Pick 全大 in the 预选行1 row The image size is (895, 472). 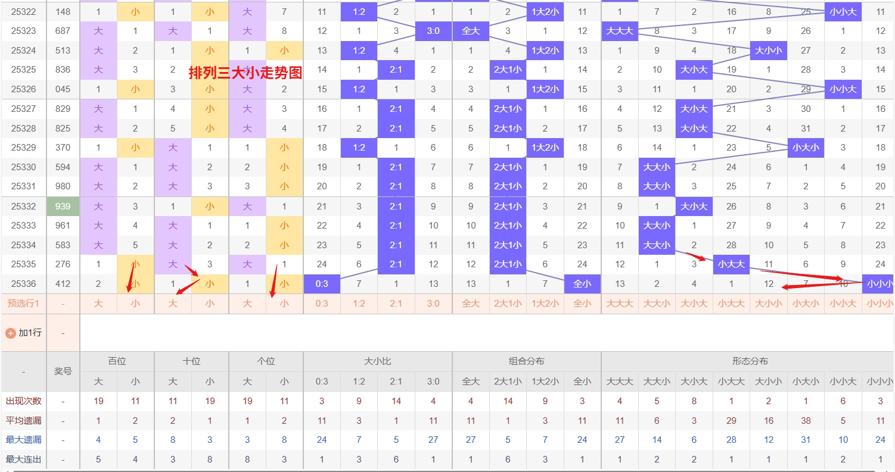[471, 304]
